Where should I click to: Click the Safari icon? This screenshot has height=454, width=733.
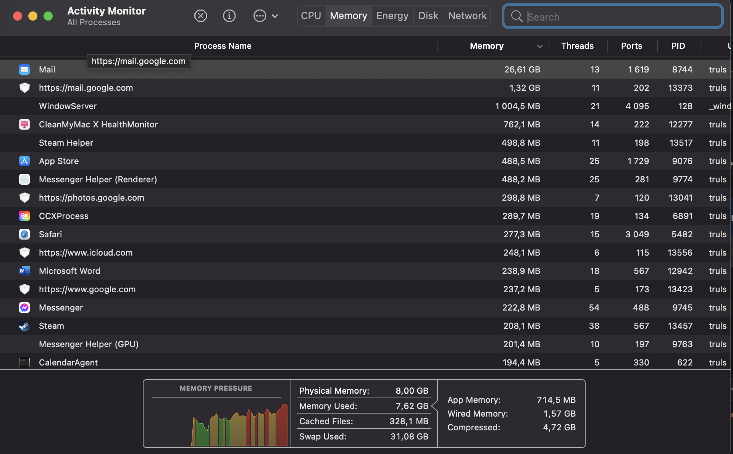[24, 234]
